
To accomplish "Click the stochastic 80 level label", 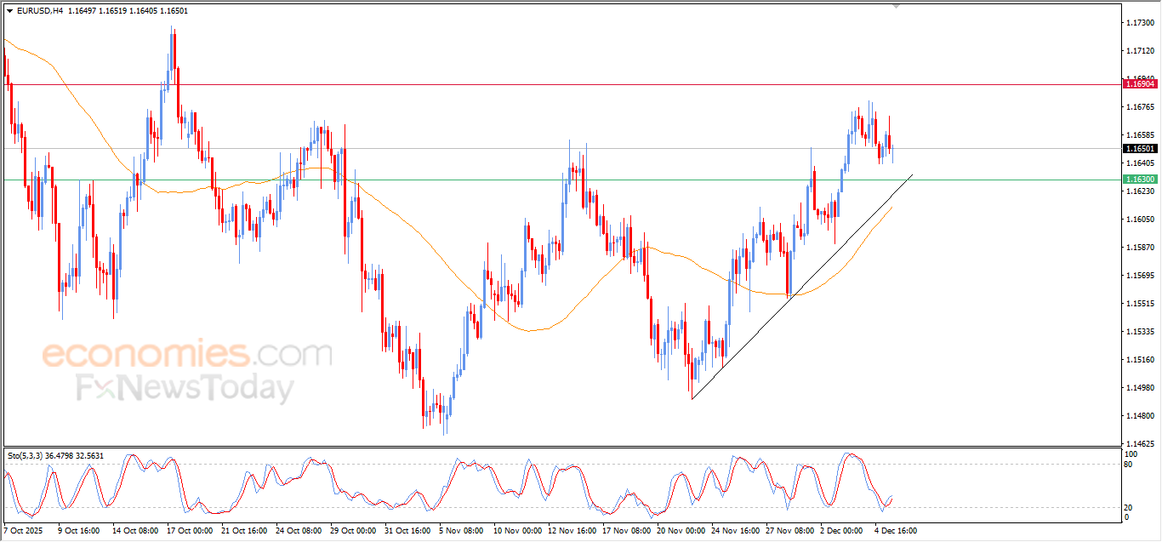I will click(x=1128, y=465).
